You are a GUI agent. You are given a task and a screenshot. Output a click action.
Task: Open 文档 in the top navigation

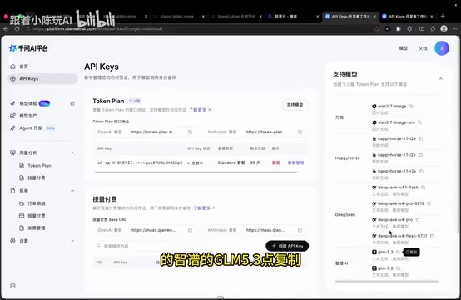pos(423,48)
